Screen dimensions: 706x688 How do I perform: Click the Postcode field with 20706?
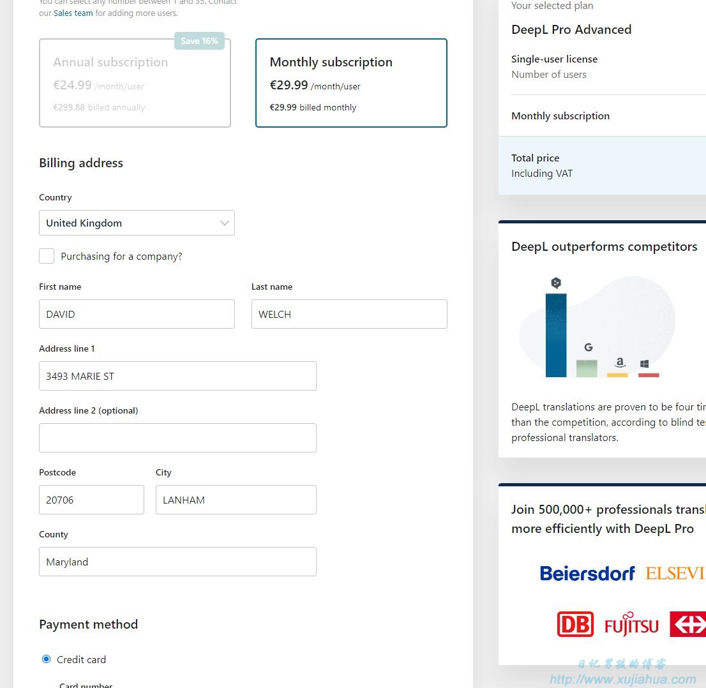(91, 500)
